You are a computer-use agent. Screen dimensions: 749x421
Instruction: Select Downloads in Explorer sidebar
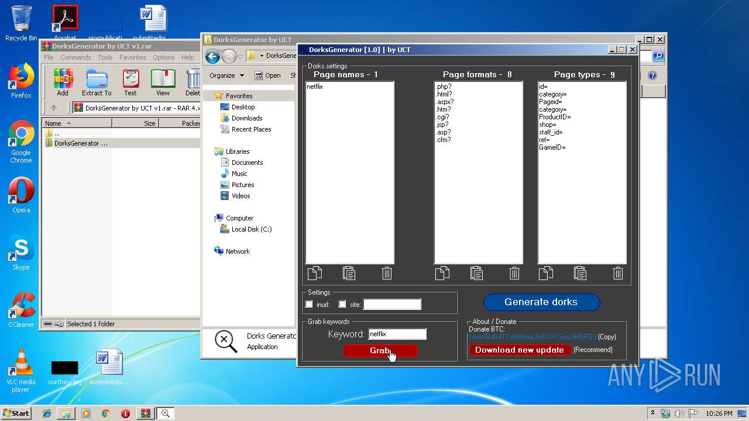tap(246, 118)
